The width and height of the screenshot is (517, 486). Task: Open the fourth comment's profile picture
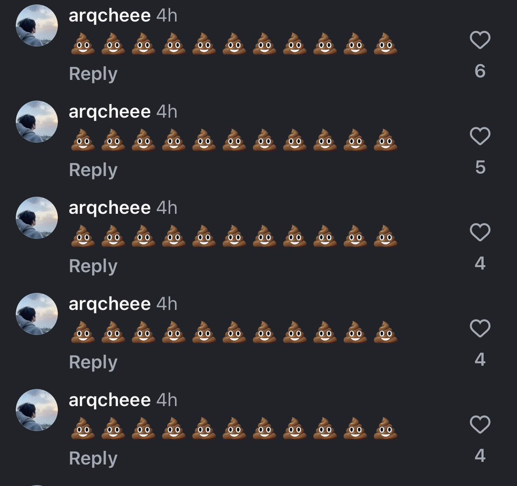tap(37, 314)
